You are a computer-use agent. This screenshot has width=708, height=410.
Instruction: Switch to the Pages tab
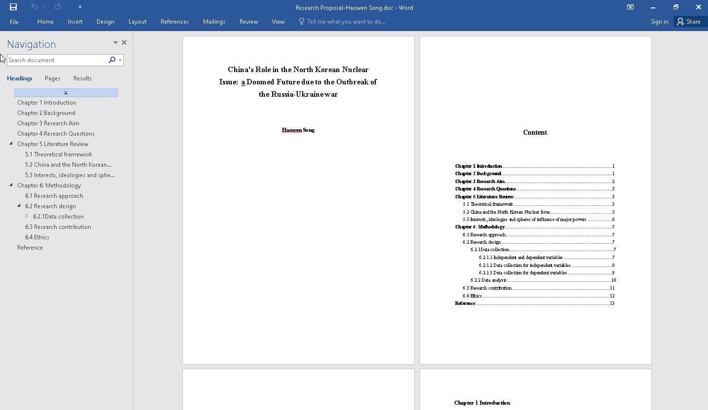click(52, 78)
